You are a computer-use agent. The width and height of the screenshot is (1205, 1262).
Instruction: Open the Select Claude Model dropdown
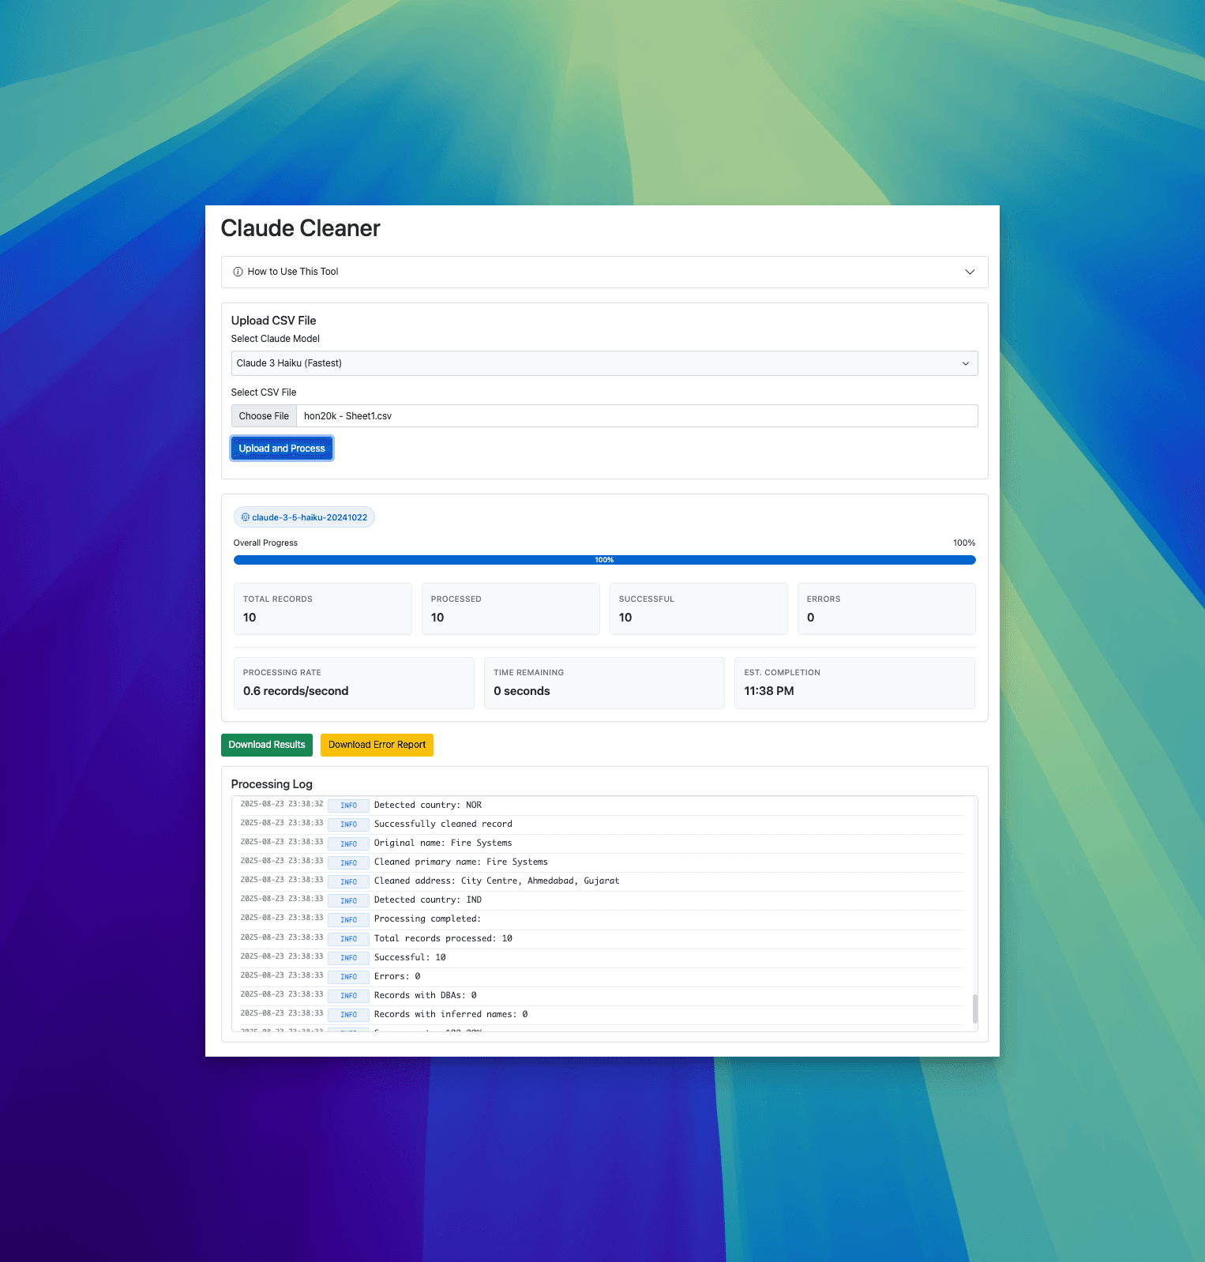pyautogui.click(x=604, y=363)
